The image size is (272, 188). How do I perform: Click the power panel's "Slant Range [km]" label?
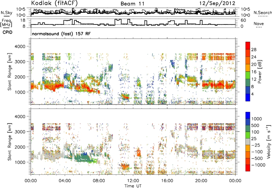[x=10, y=72]
